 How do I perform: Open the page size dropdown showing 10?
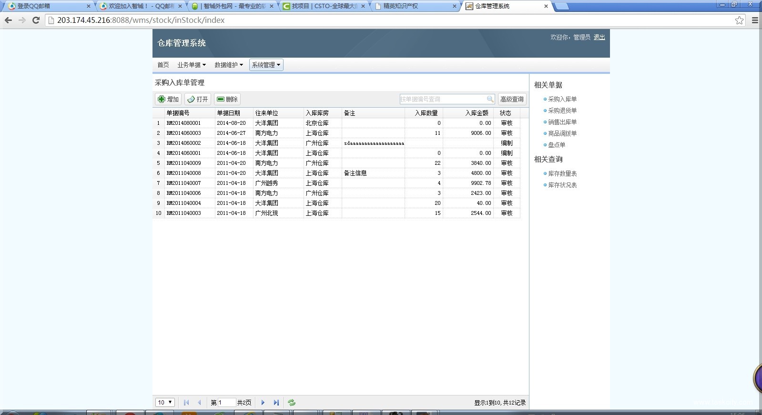click(165, 403)
